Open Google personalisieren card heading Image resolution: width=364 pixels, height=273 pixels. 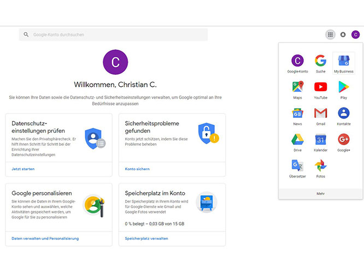coord(42,193)
